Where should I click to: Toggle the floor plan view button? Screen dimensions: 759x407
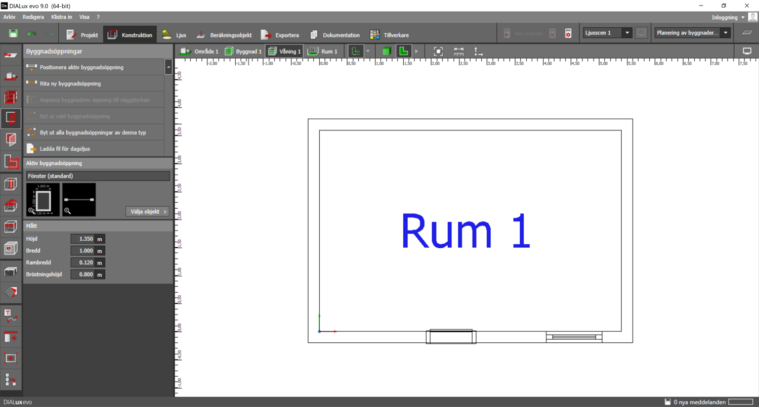point(403,51)
